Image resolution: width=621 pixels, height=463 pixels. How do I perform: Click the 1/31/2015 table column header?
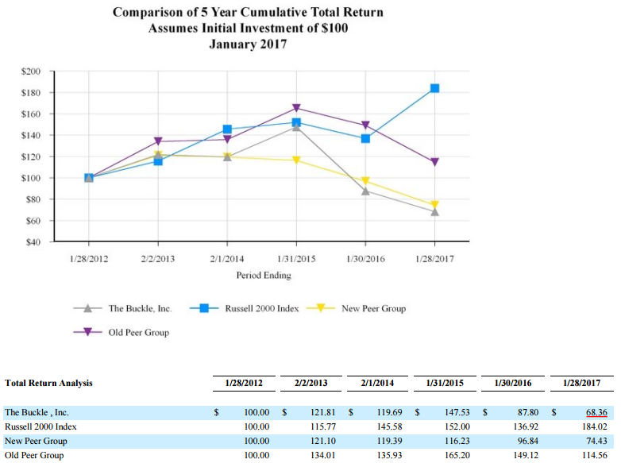pos(446,383)
